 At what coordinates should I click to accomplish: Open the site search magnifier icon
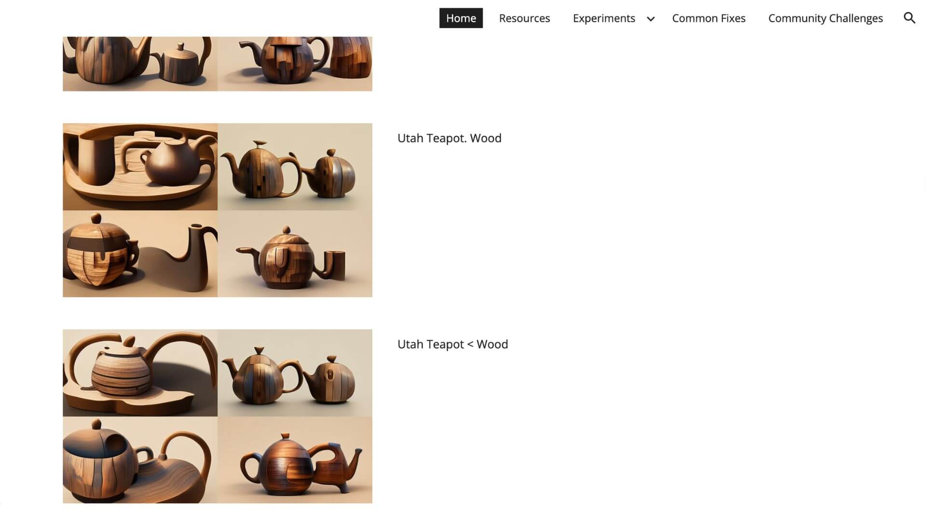[x=909, y=18]
